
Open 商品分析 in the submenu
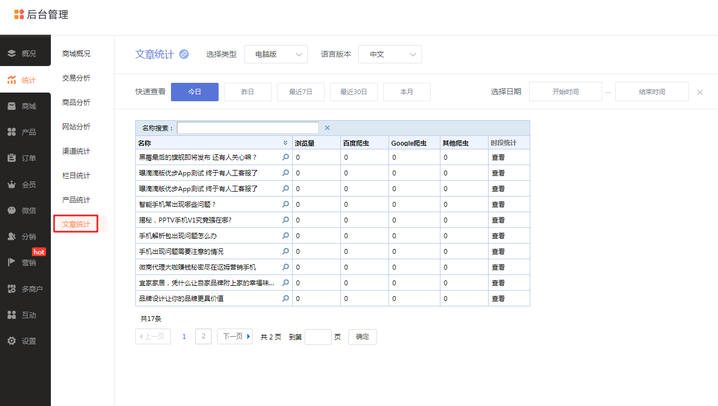point(76,102)
